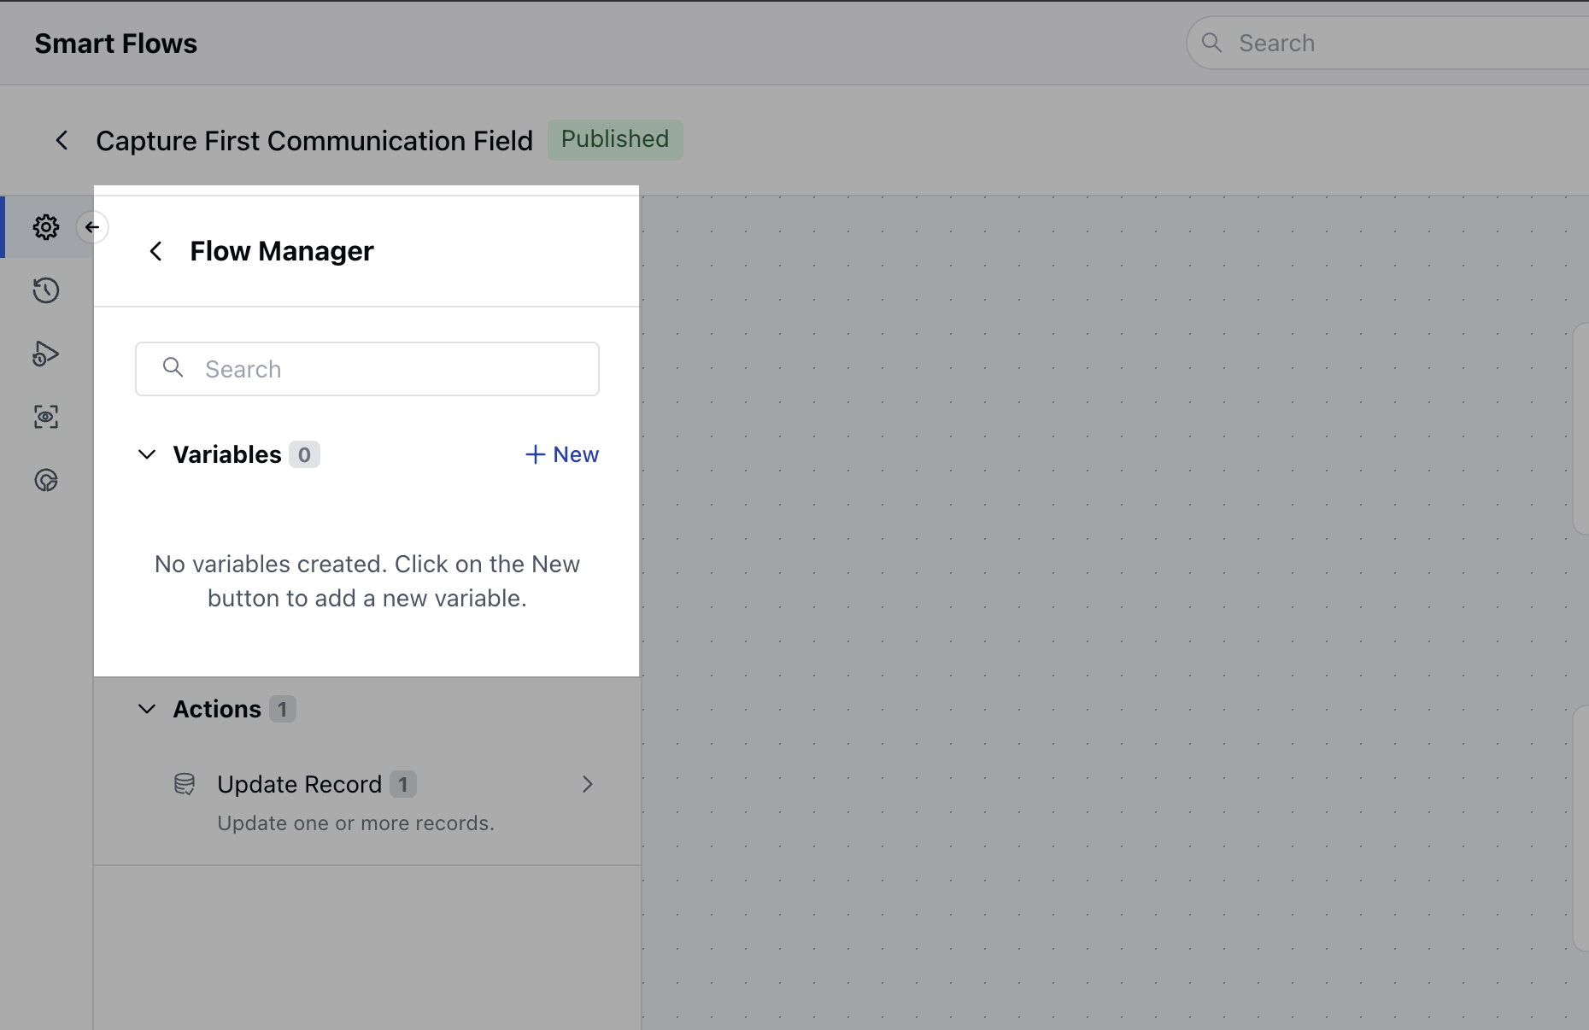Click the top bar search magnifier icon
Image resolution: width=1589 pixels, height=1030 pixels.
(x=1213, y=42)
